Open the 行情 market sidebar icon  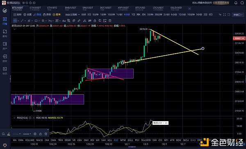tap(5, 21)
